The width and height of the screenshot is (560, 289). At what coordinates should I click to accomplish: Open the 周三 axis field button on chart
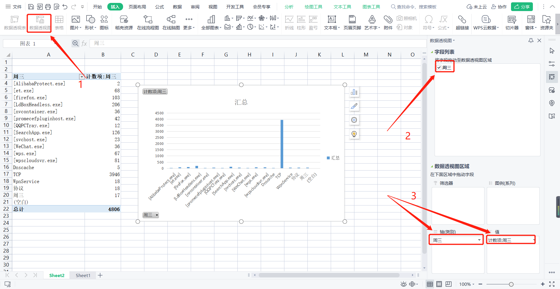pyautogui.click(x=150, y=215)
